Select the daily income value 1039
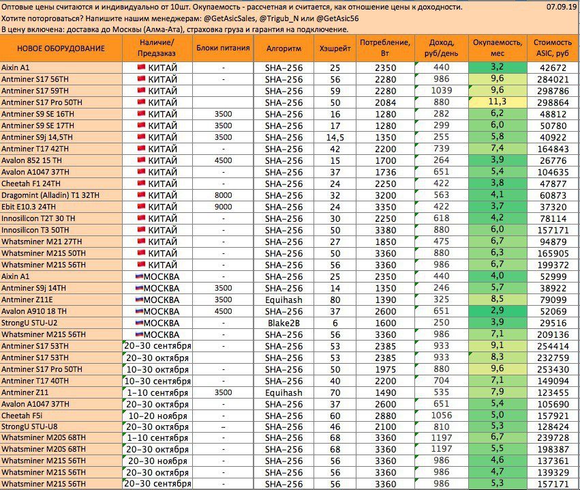580x490 pixels. 442,90
